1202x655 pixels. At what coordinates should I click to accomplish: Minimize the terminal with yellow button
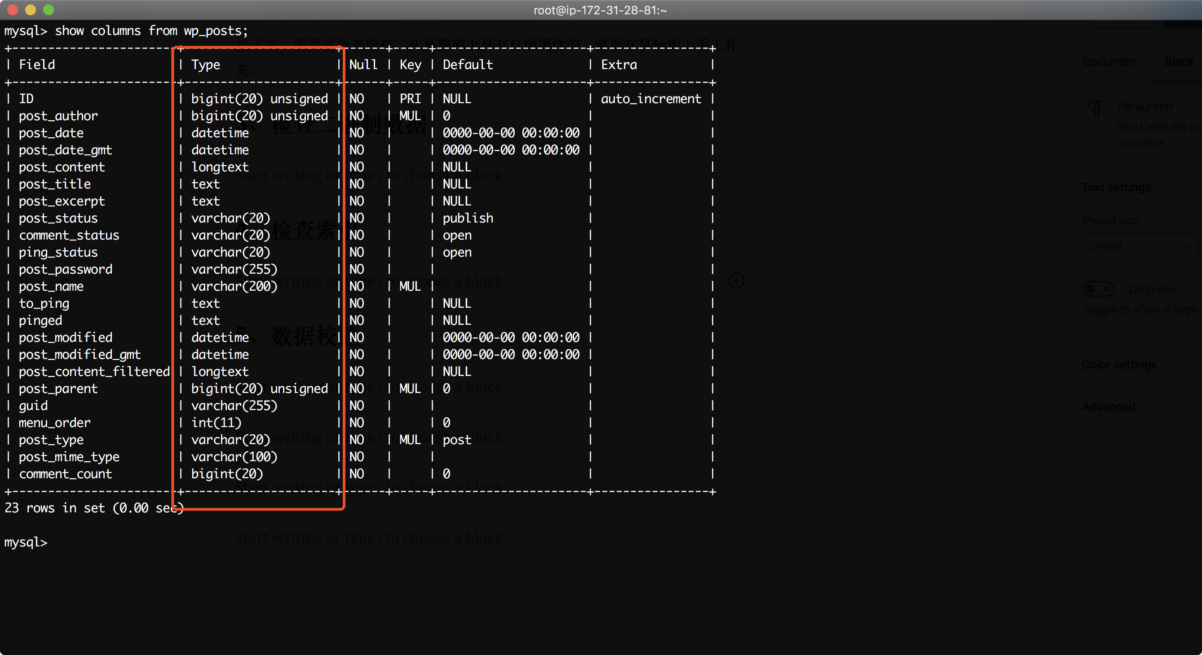coord(31,9)
